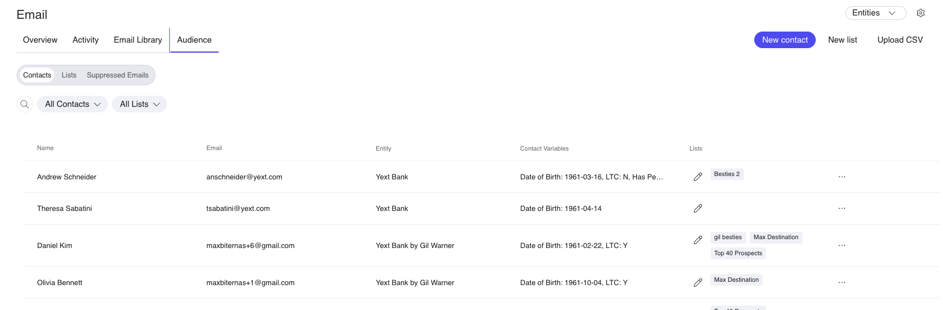The image size is (943, 310).
Task: Show Suppressed Emails segment
Action: click(118, 75)
